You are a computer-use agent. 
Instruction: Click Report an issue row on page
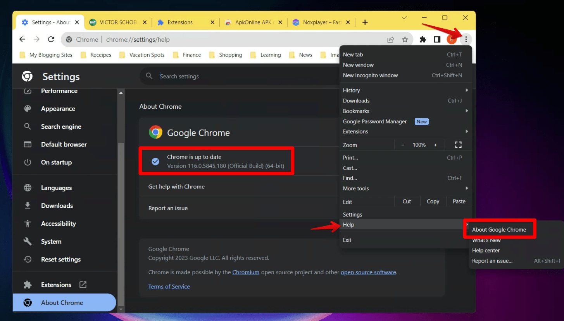(x=239, y=208)
